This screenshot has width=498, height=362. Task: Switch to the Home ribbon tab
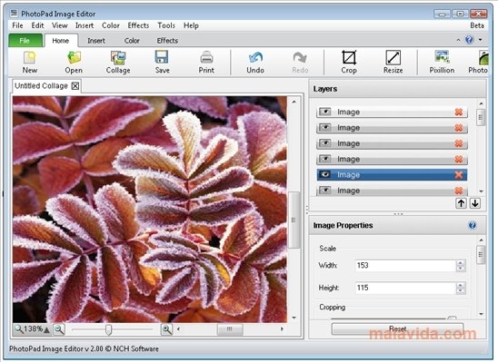tap(61, 41)
